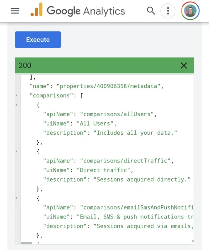Collapse the directTraffic object fold arrow
Image resolution: width=209 pixels, height=250 pixels.
(x=17, y=151)
